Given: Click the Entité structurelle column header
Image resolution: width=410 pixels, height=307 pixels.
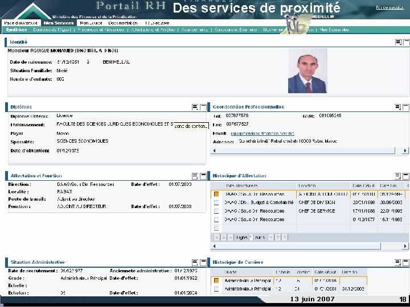Looking at the screenshot, I should pos(259,185).
